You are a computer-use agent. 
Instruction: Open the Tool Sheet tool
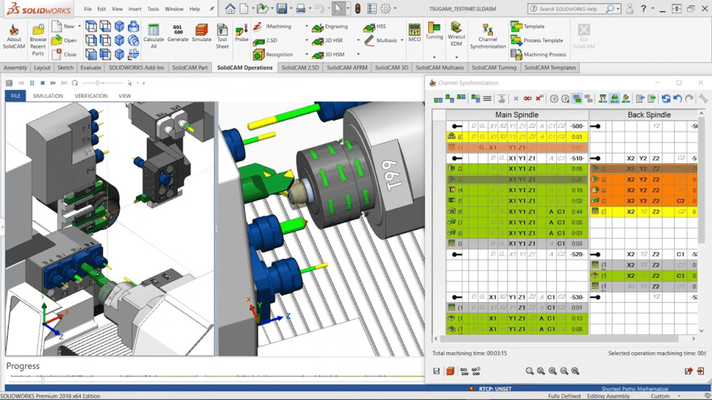pyautogui.click(x=222, y=31)
